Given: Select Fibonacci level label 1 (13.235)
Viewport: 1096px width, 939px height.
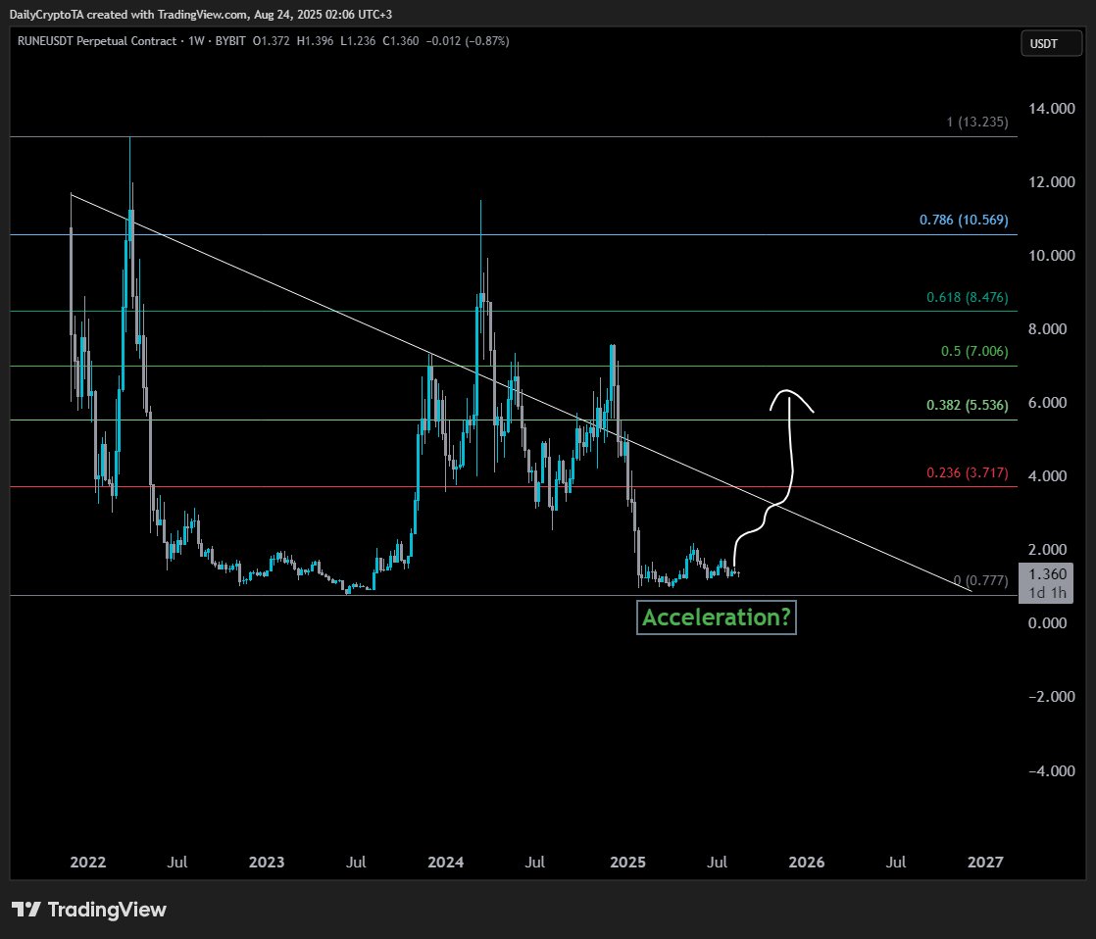Looking at the screenshot, I should click(x=977, y=122).
